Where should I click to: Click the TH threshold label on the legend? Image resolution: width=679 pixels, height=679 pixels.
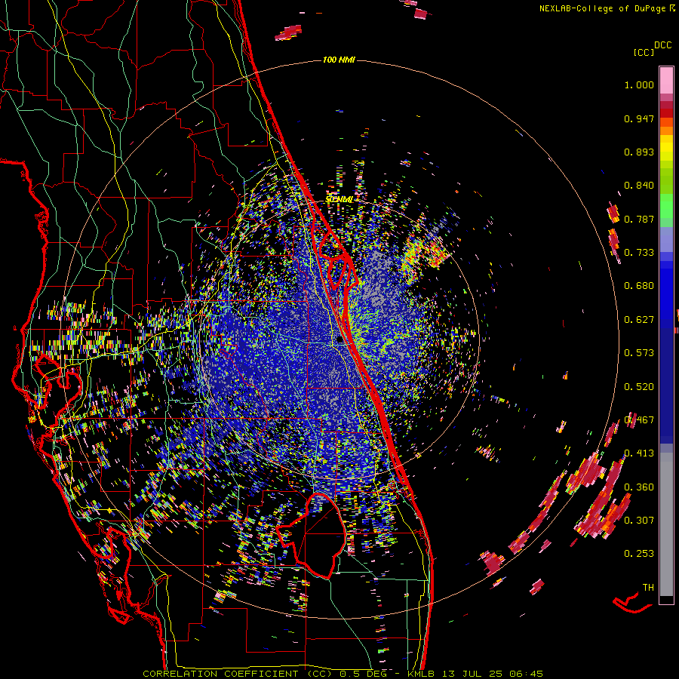tap(648, 588)
